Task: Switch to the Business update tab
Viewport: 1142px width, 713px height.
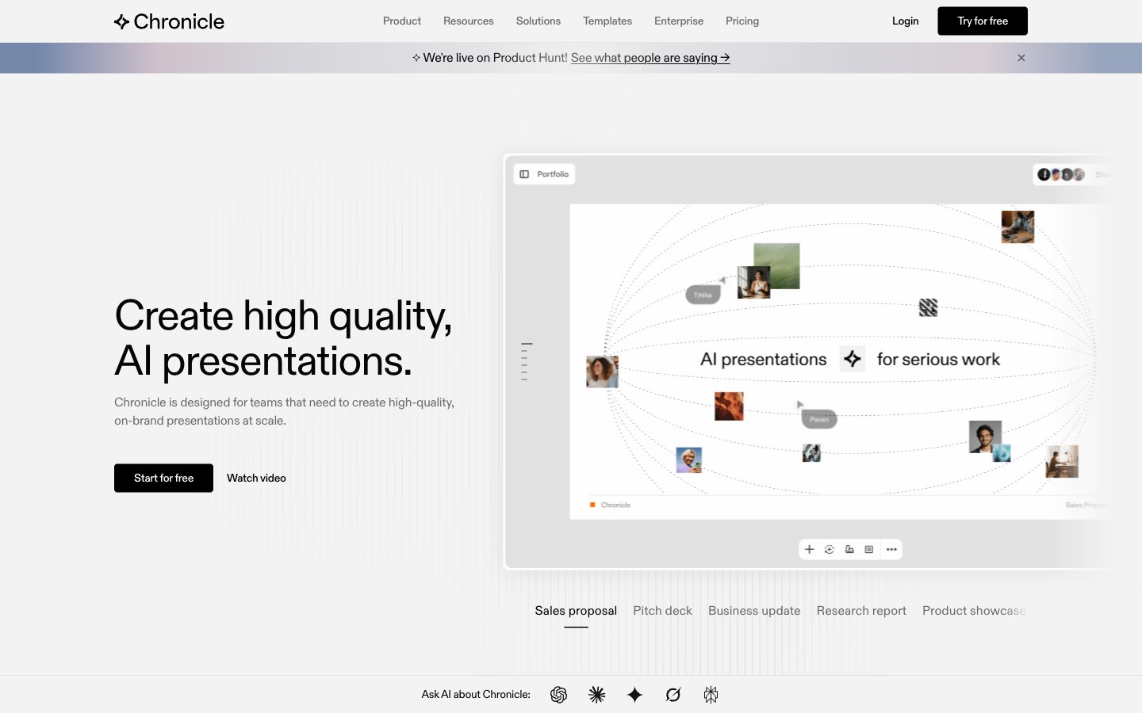Action: 754,611
